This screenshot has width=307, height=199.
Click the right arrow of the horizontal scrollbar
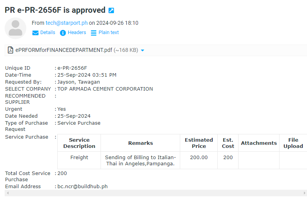[304, 193]
